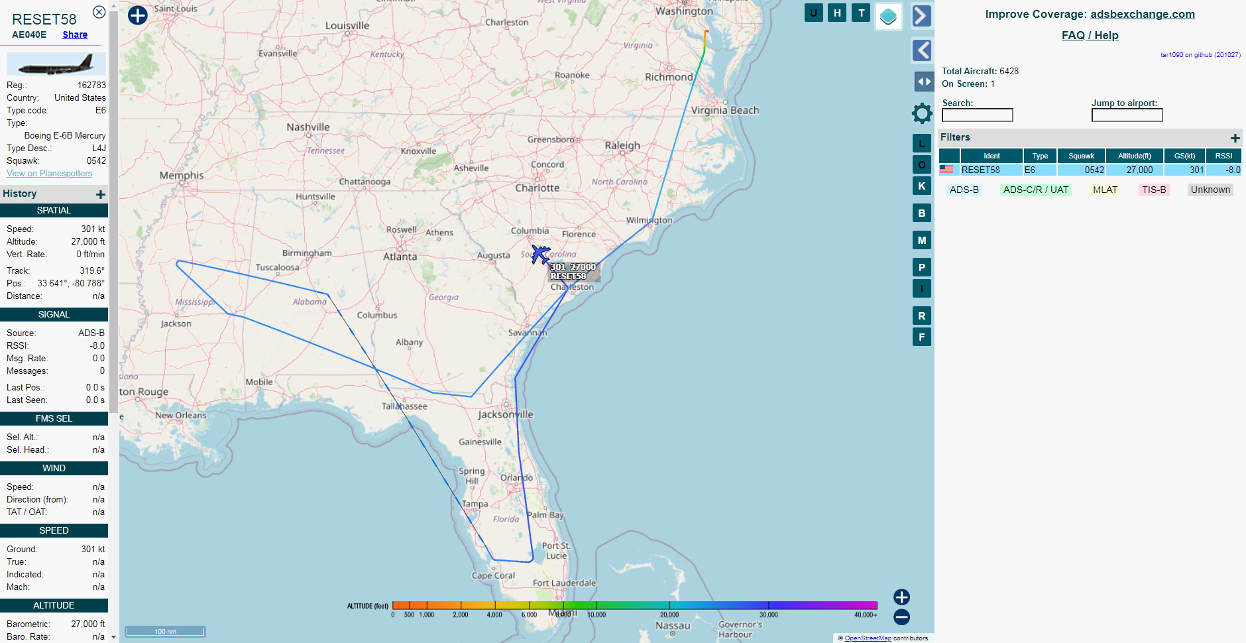Click the scrollbar down arrow in info panel
Image resolution: width=1246 pixels, height=643 pixels.
113,637
